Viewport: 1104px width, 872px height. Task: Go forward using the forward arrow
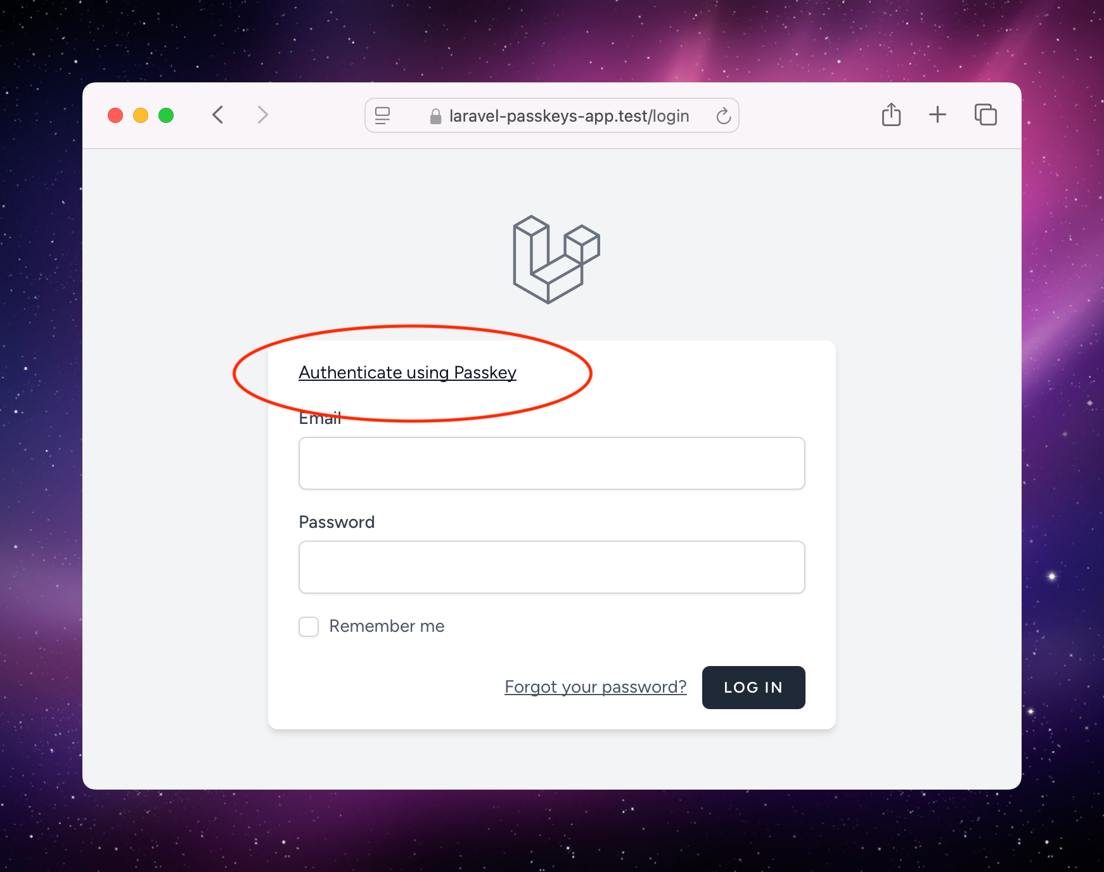click(x=262, y=115)
